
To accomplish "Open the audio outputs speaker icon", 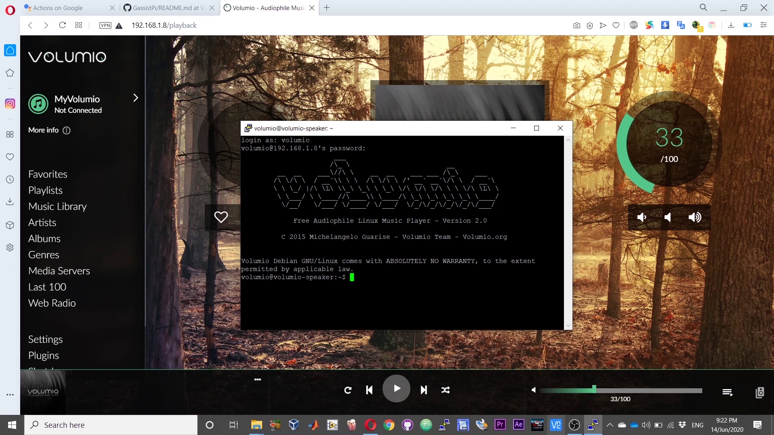I will pyautogui.click(x=760, y=392).
